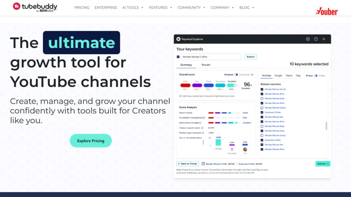Open the Wonder Woman Coffee 32/100 link

[x=220, y=164]
